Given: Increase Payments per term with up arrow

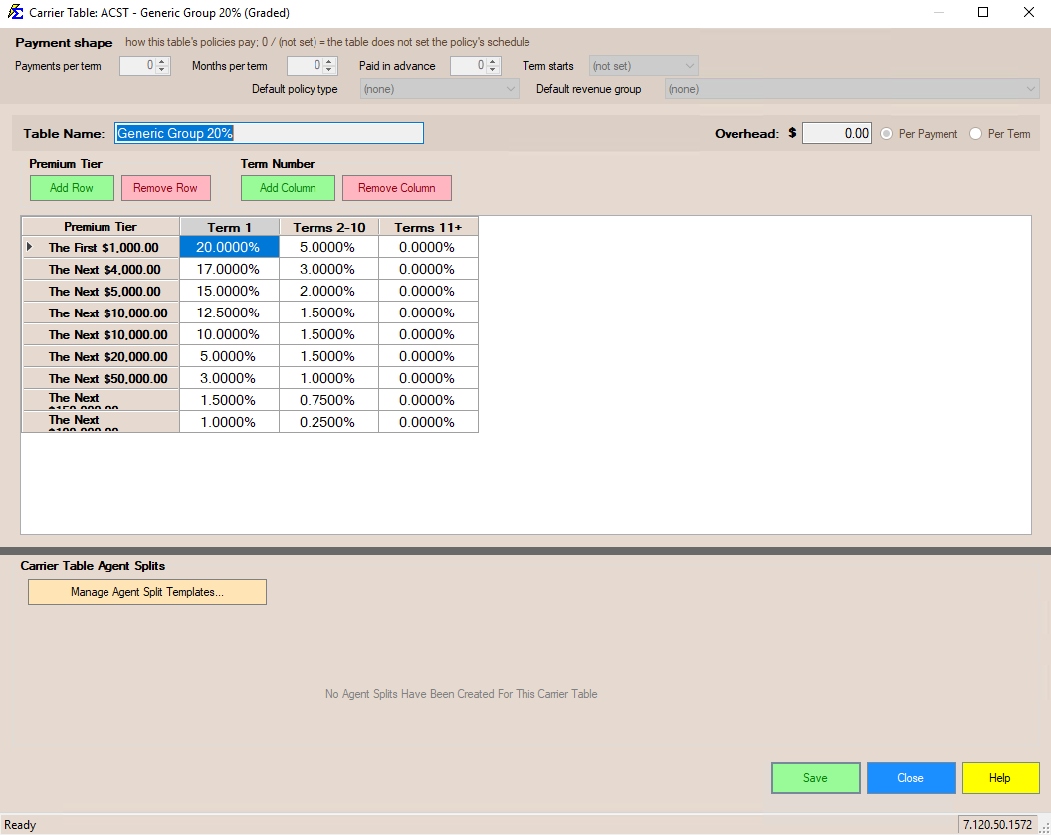Looking at the screenshot, I should click(161, 62).
